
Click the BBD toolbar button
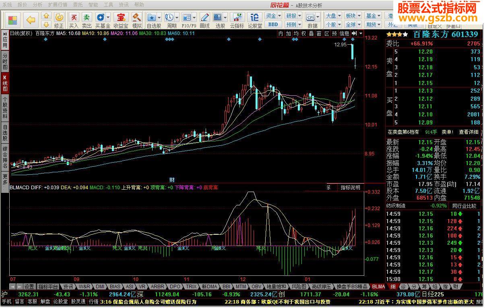click(x=273, y=25)
